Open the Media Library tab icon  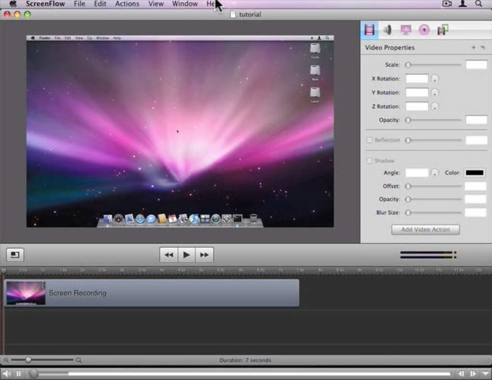click(442, 30)
